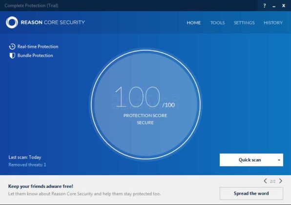Expand the Quick scan dropdown arrow
Screen dimensions: 291x205
click(x=279, y=160)
